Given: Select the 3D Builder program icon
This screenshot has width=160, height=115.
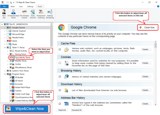Looking at the screenshot, I should point(13,78).
